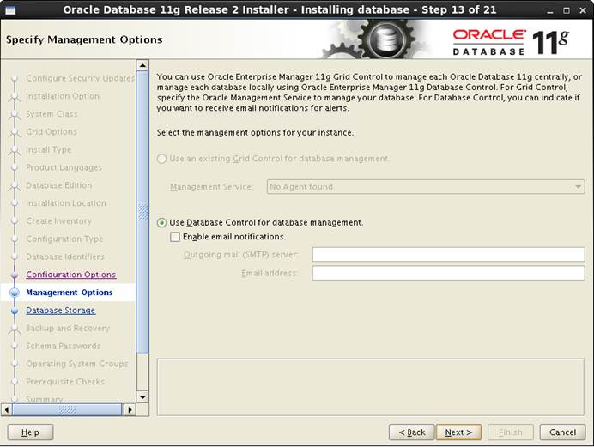
Task: Click the Email address input field
Action: (449, 273)
